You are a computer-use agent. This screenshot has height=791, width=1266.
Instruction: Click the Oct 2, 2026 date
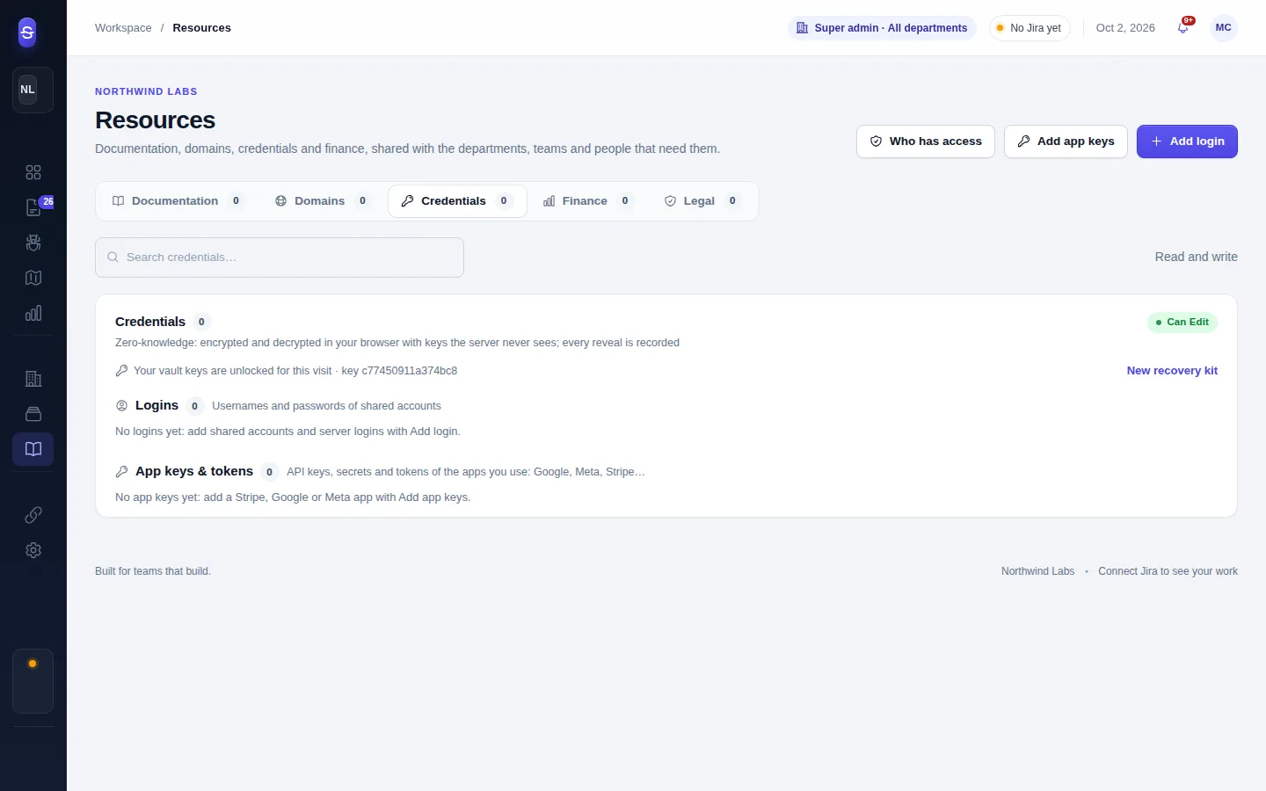(1125, 28)
